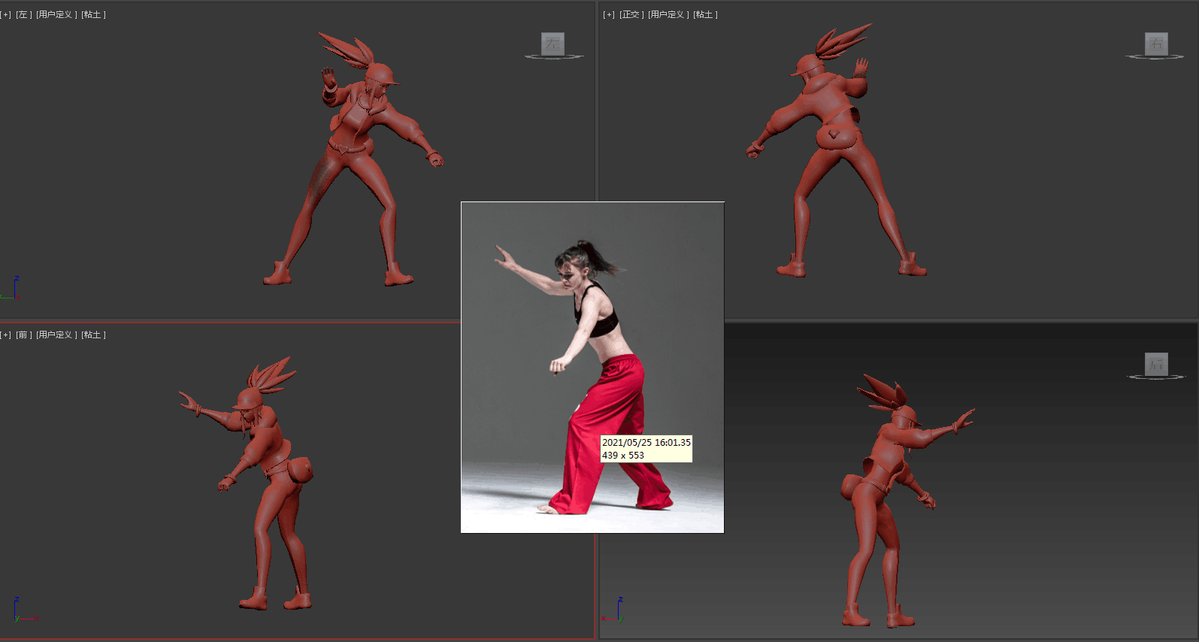Click 粘土 shading label in the front viewport
The height and width of the screenshot is (642, 1199).
click(x=93, y=335)
